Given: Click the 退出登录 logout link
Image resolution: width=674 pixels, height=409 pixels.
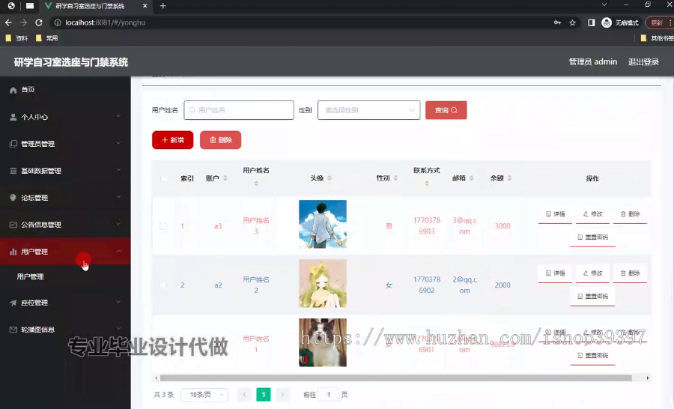Looking at the screenshot, I should [643, 62].
